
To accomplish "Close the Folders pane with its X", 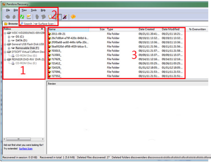I will pyautogui.click(x=42, y=29).
